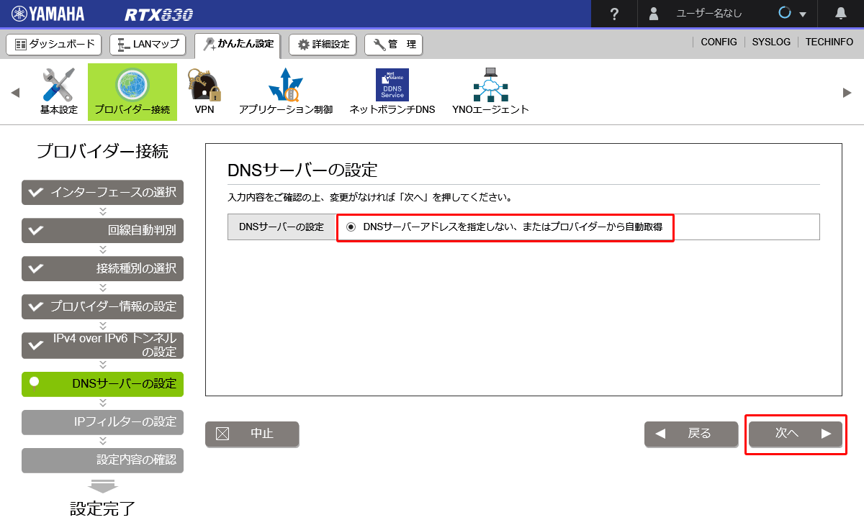Image resolution: width=864 pixels, height=525 pixels.
Task: Open the 管理 tab
Action: (x=393, y=45)
